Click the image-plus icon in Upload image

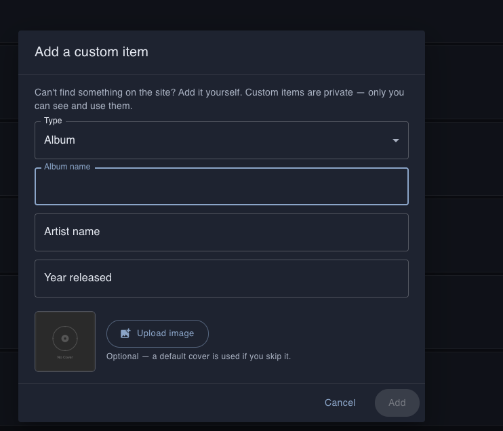click(x=125, y=333)
